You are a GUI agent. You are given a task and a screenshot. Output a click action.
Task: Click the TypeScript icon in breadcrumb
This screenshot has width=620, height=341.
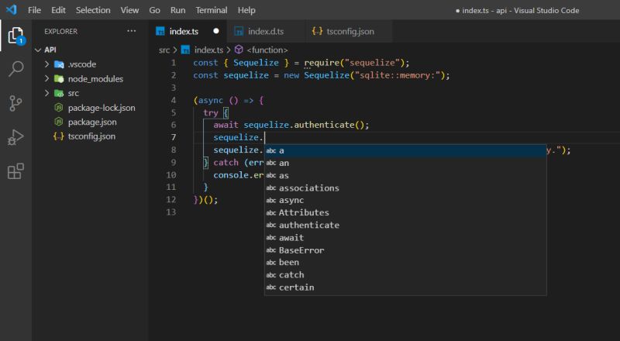tap(185, 50)
